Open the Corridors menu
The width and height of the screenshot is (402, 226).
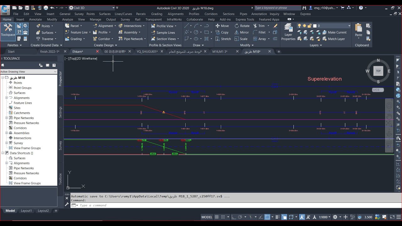click(x=211, y=14)
